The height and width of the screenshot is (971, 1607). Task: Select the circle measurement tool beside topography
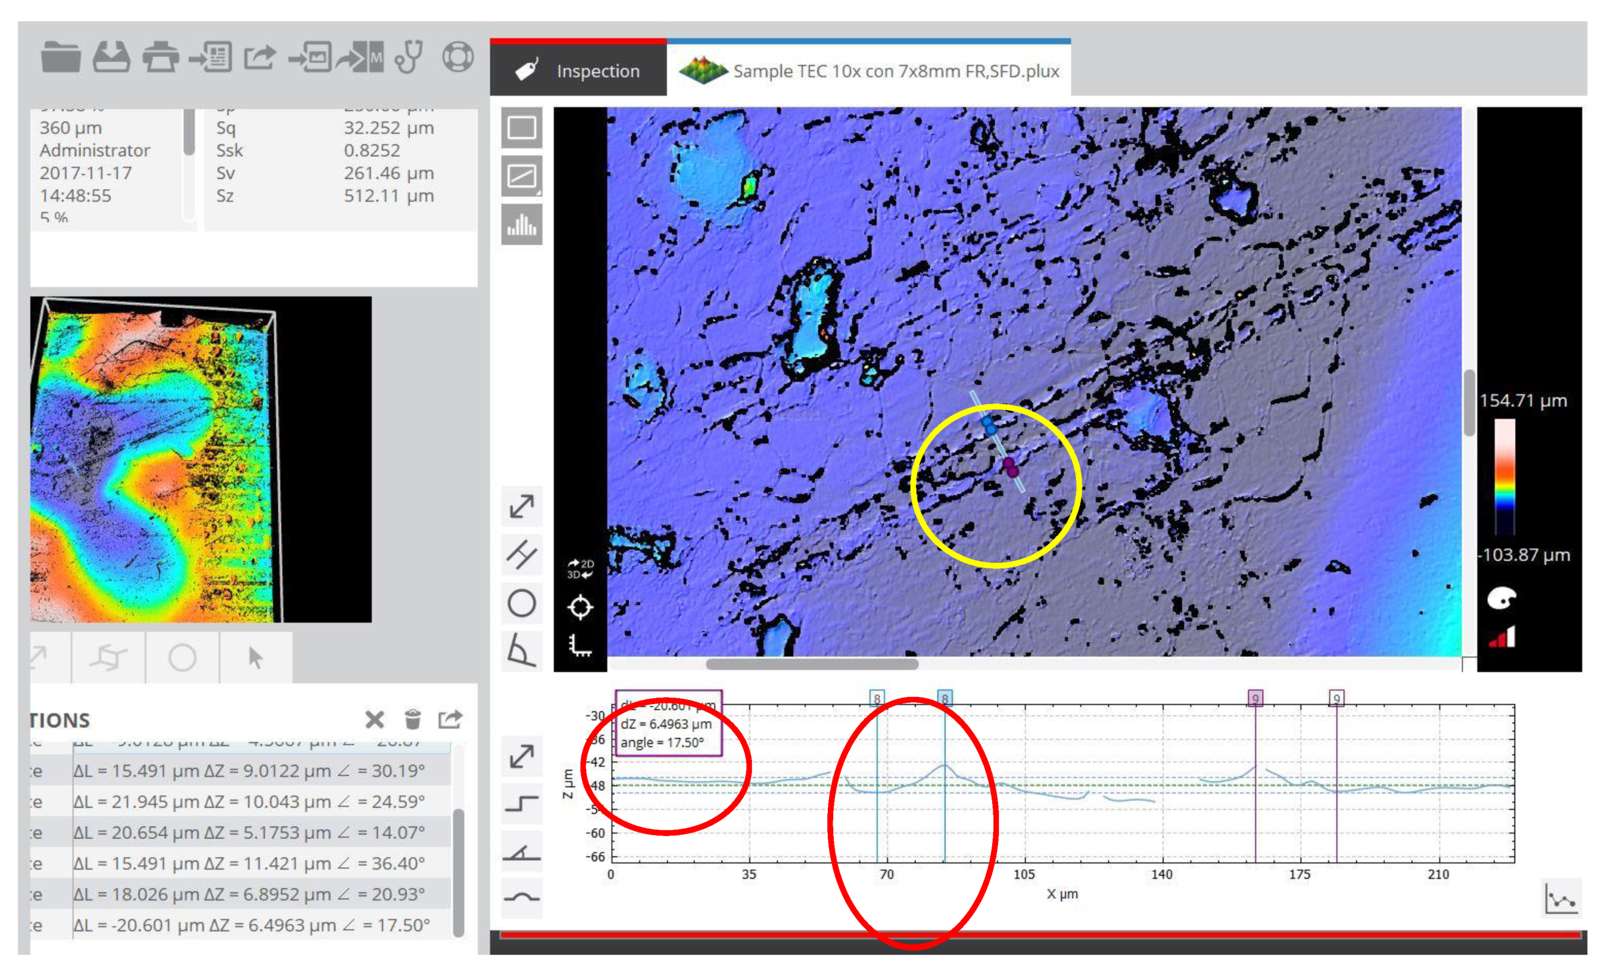click(x=521, y=603)
